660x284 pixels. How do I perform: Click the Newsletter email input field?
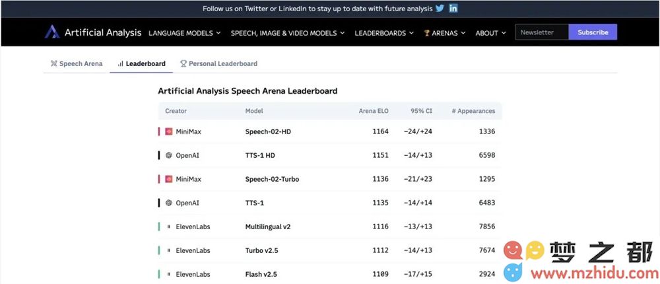click(x=541, y=32)
